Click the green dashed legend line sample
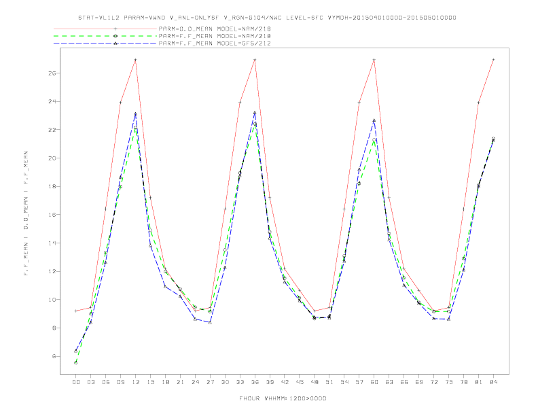Viewport: 538px width, 416px height. (x=105, y=36)
